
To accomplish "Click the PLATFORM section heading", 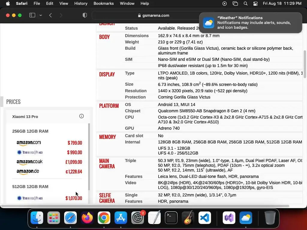I will pyautogui.click(x=109, y=106).
